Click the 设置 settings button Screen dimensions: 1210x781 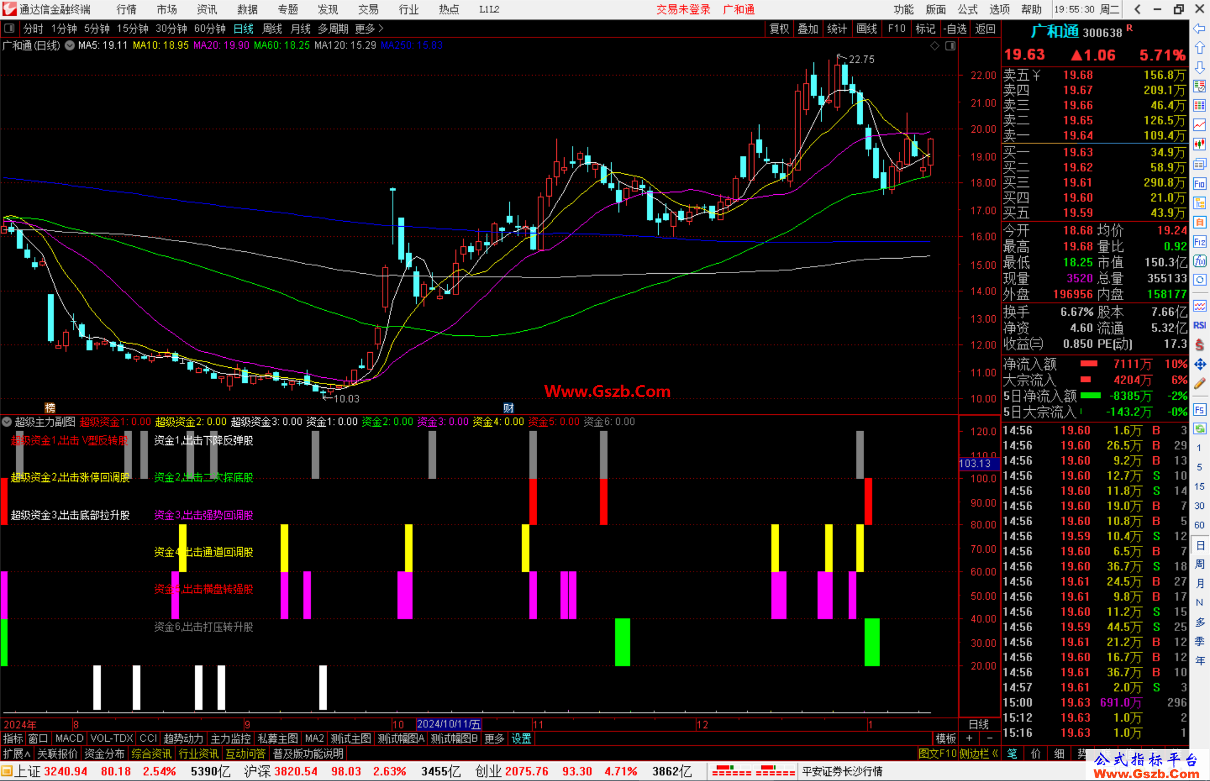click(521, 738)
